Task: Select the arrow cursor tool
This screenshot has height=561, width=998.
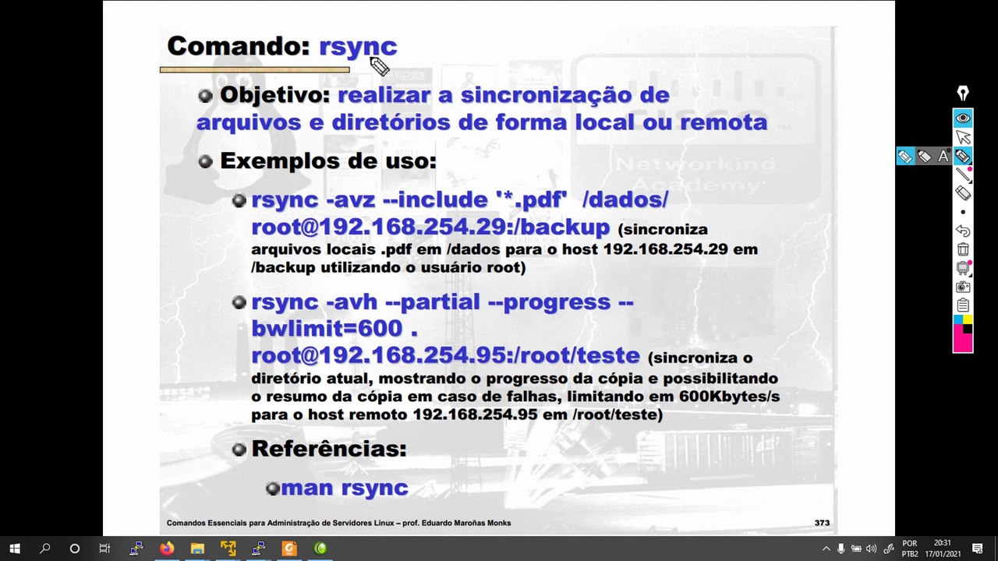Action: (963, 137)
